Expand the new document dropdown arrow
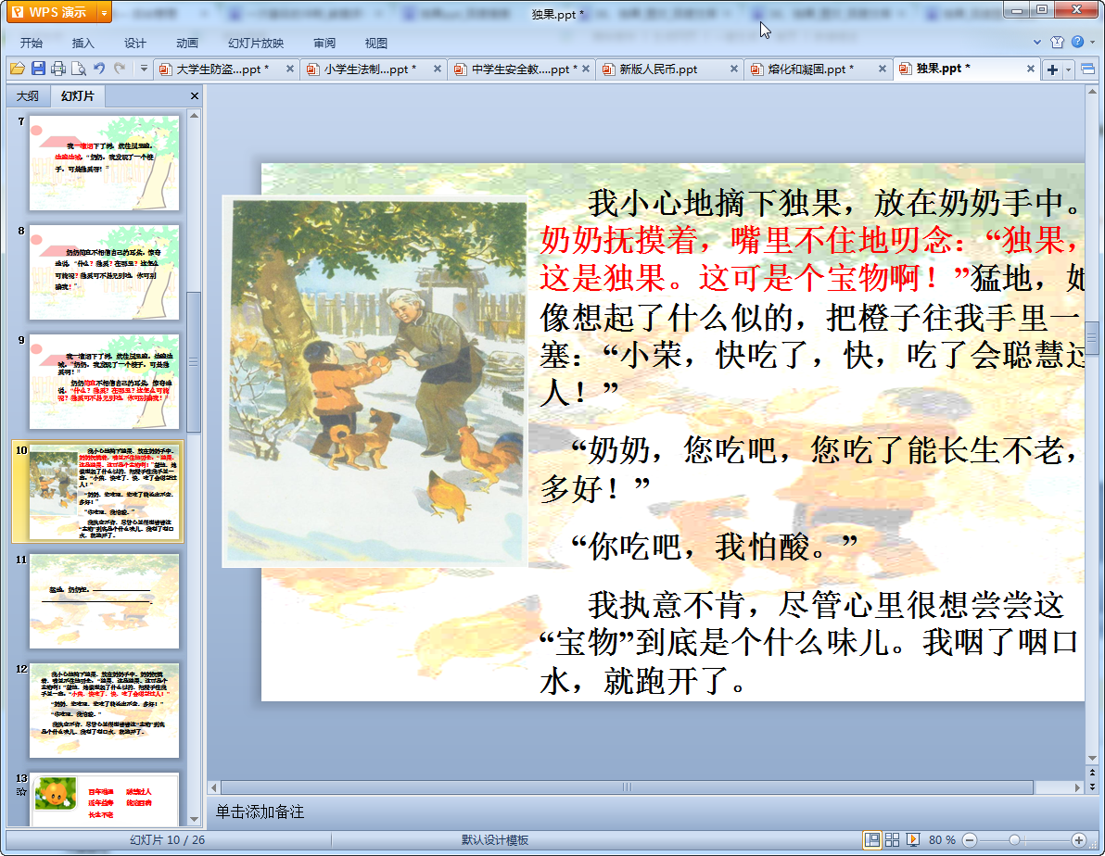1105x856 pixels. pyautogui.click(x=1068, y=69)
